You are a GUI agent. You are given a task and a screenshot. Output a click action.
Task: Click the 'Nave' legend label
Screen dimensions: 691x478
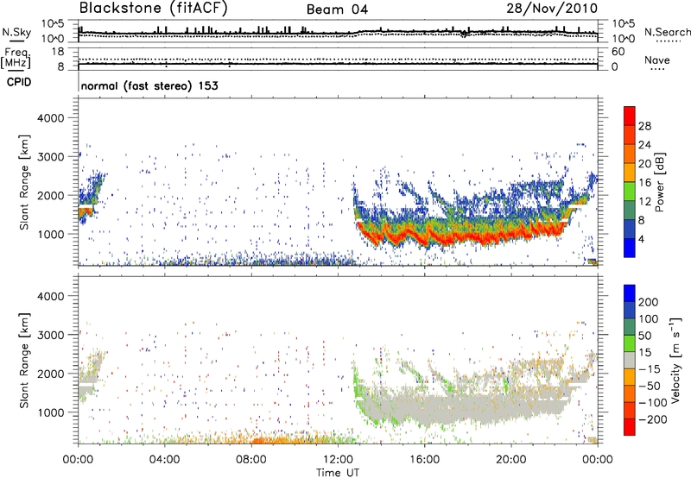(657, 60)
